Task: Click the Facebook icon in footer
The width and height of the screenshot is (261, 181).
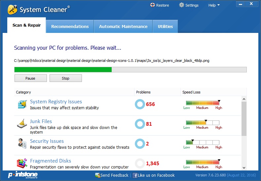Action: [x=135, y=175]
